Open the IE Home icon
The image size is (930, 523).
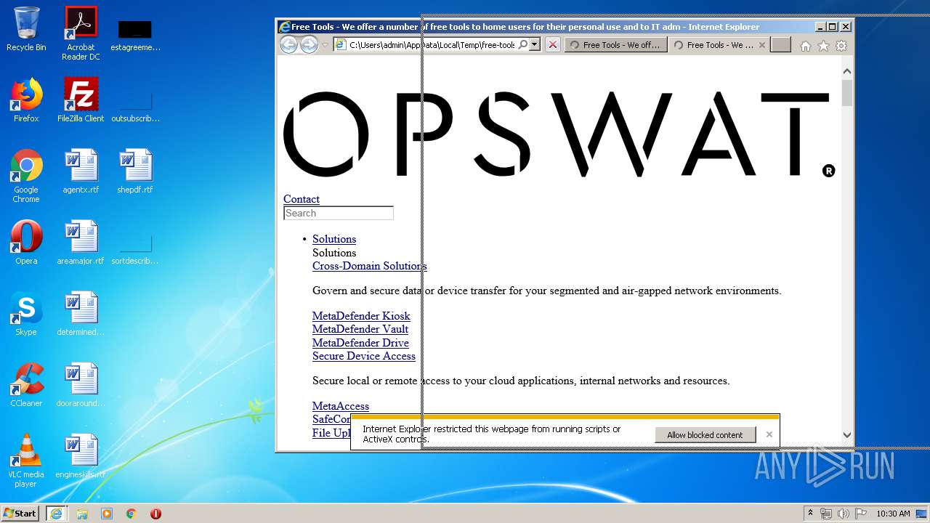click(805, 46)
